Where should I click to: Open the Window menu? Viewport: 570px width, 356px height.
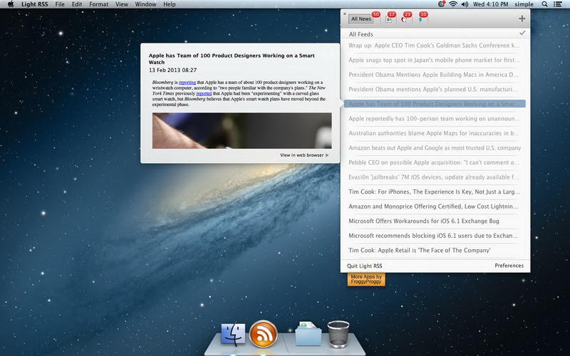point(145,4)
